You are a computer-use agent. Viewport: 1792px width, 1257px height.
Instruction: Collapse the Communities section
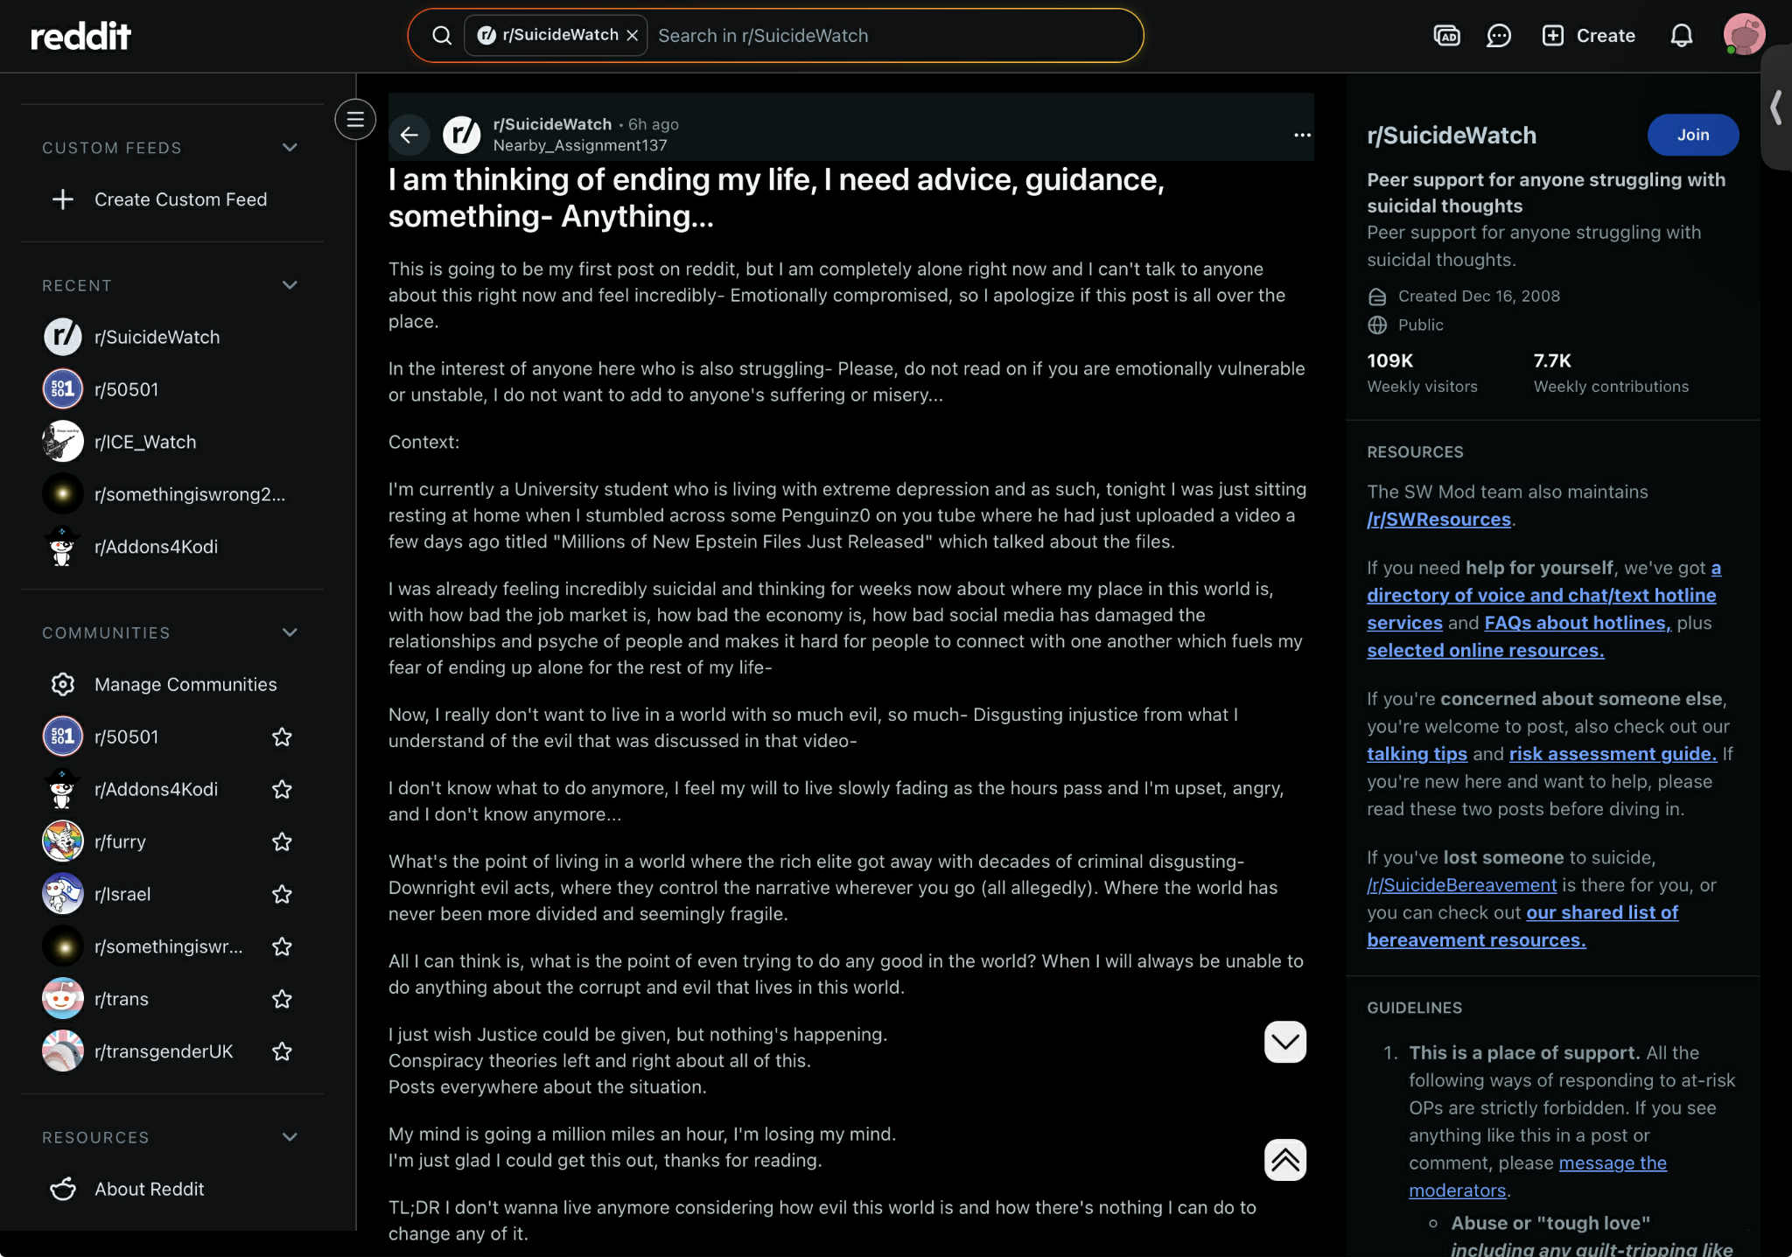click(290, 632)
